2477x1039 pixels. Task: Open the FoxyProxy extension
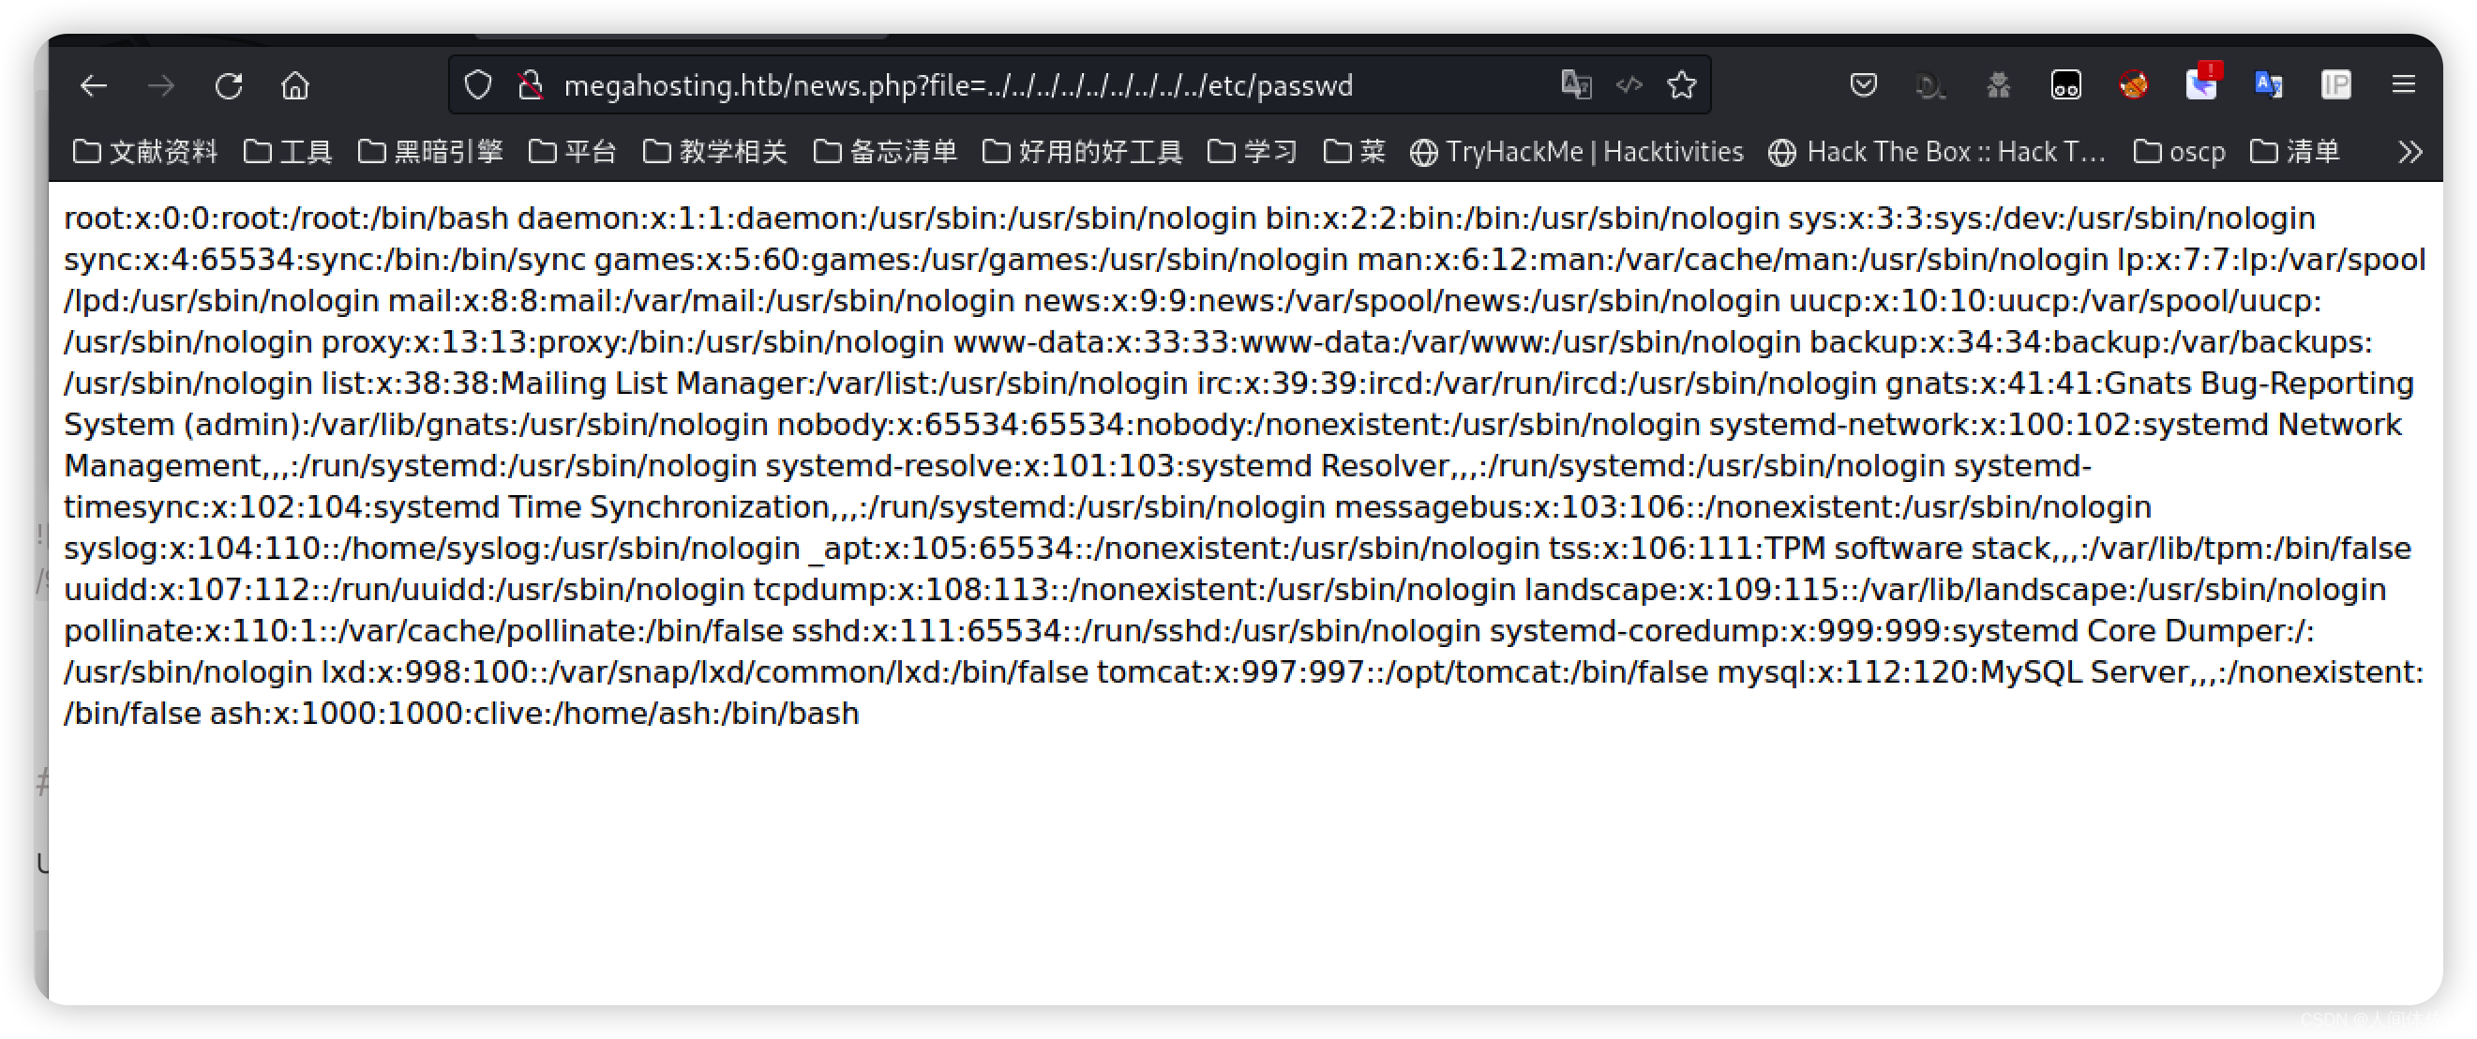coord(2133,85)
